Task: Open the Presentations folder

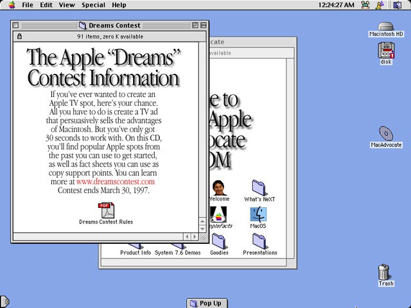Action: [x=259, y=241]
